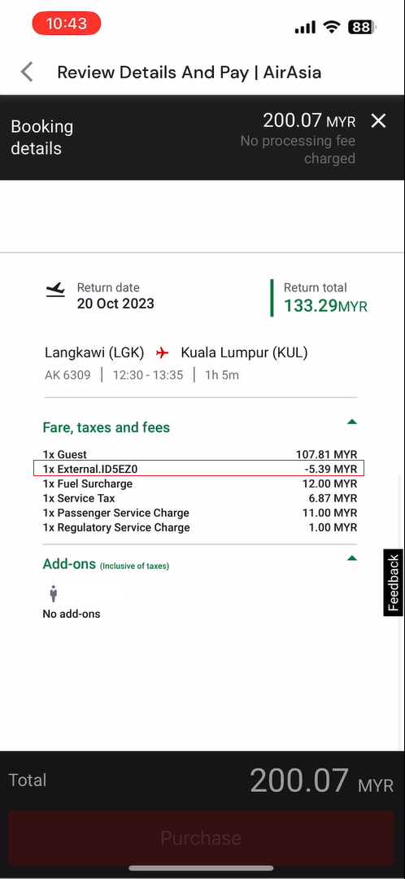The width and height of the screenshot is (405, 879).
Task: Select the External.ID5EZ0 discount line
Action: pyautogui.click(x=200, y=470)
